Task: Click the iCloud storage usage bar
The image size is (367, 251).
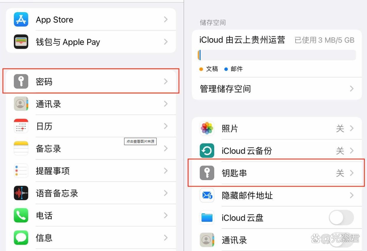Action: click(x=277, y=55)
